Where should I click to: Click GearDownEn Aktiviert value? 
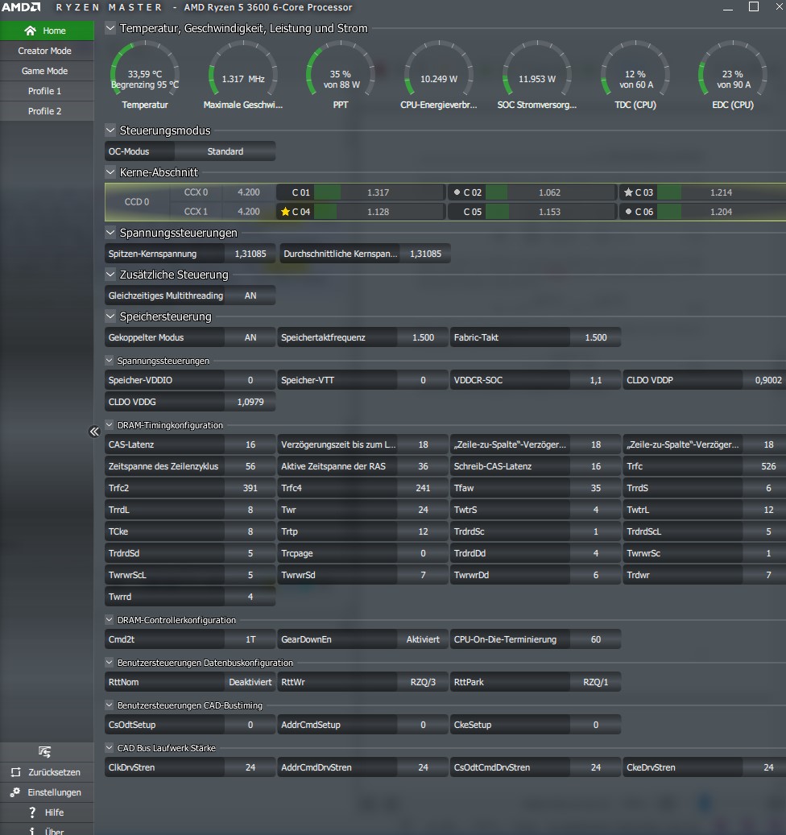click(x=423, y=639)
